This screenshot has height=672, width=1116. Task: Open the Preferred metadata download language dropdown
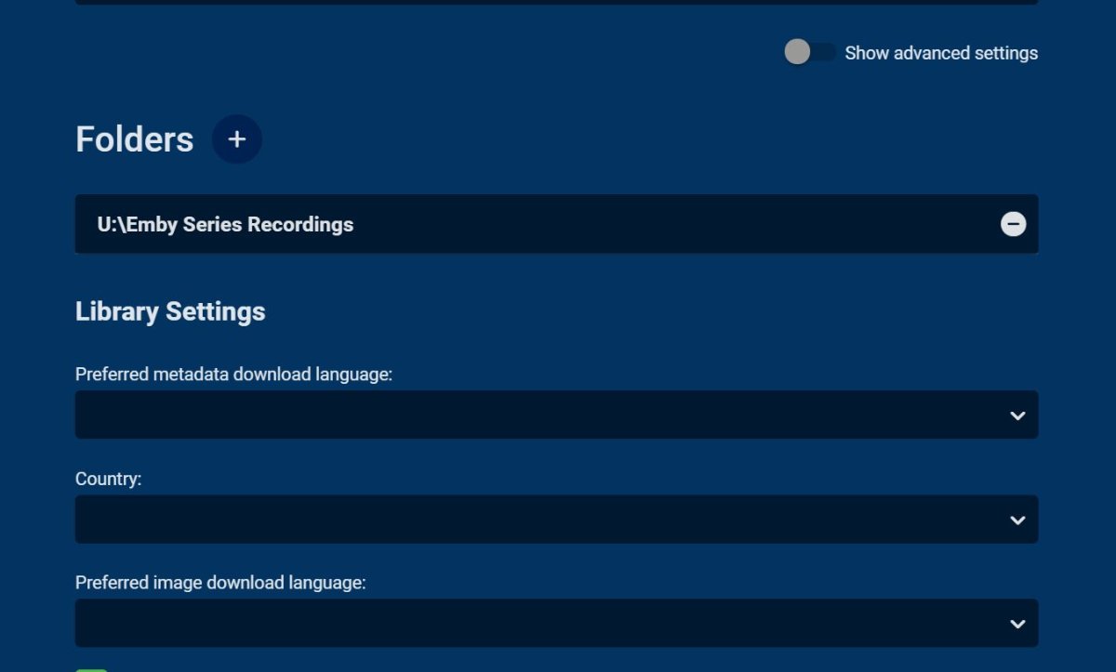click(539, 415)
